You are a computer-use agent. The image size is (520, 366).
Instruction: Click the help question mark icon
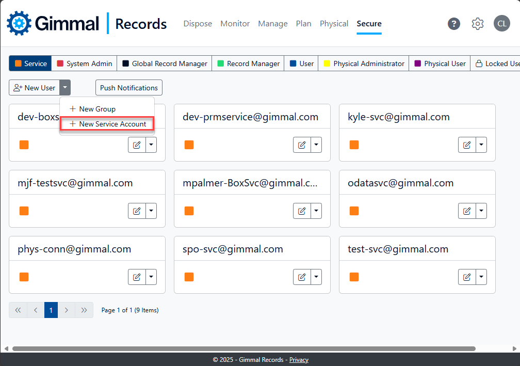(x=454, y=24)
